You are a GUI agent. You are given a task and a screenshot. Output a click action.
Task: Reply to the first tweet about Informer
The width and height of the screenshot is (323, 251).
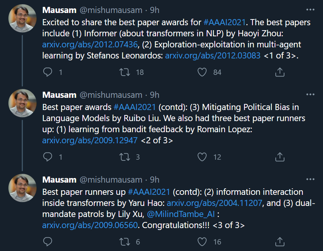pos(48,72)
